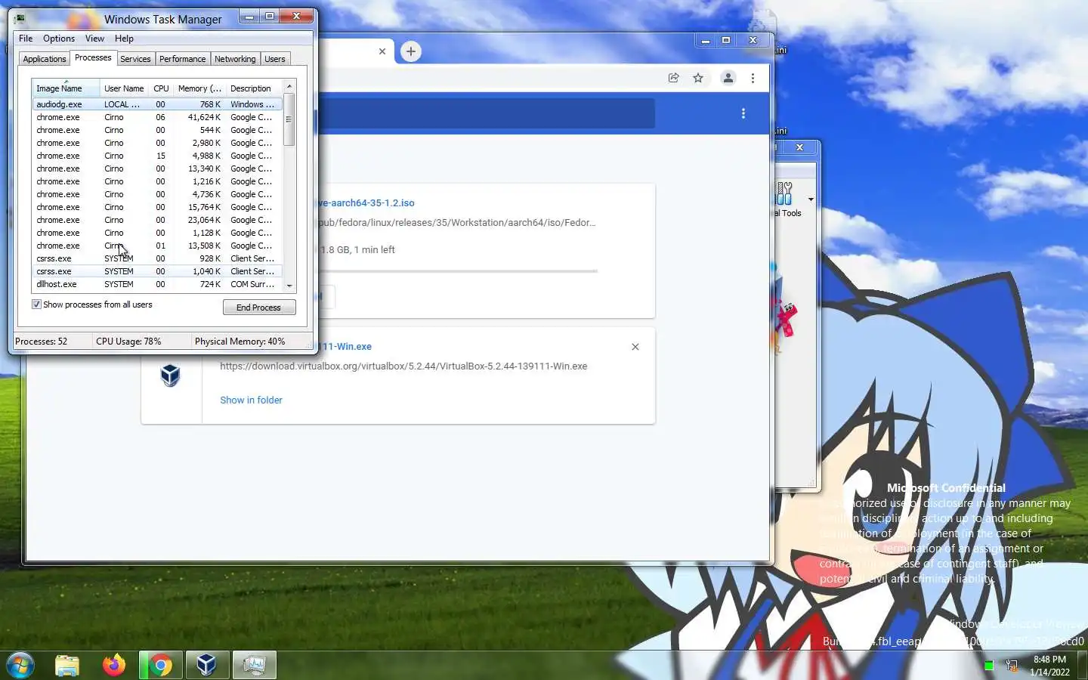Click the Fedora download progress bar
Image resolution: width=1088 pixels, height=680 pixels.
(458, 270)
